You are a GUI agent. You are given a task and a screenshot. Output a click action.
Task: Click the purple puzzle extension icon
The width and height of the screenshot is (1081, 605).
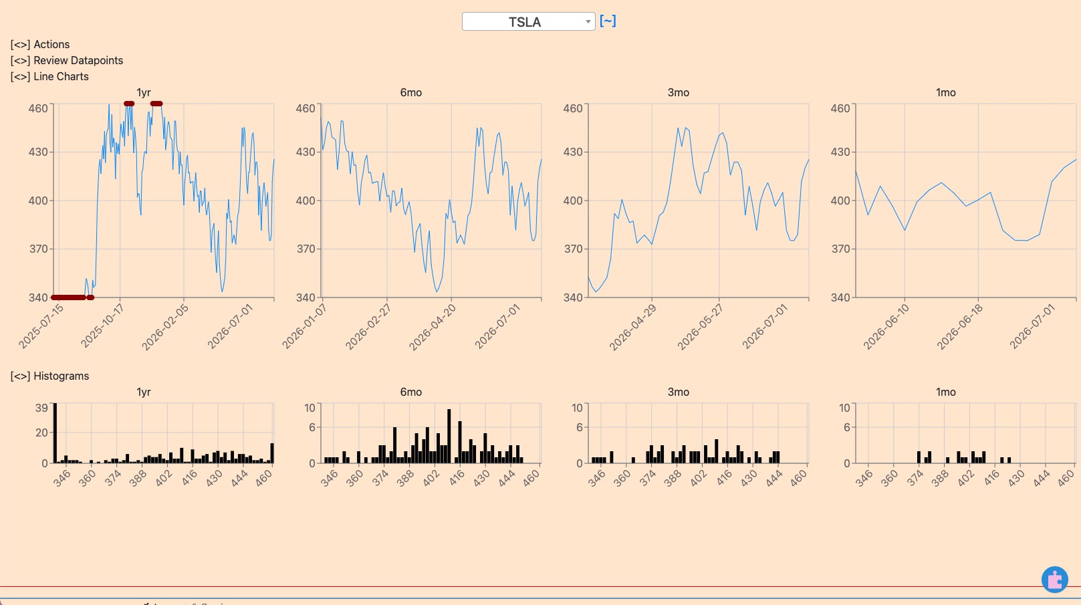[1055, 580]
